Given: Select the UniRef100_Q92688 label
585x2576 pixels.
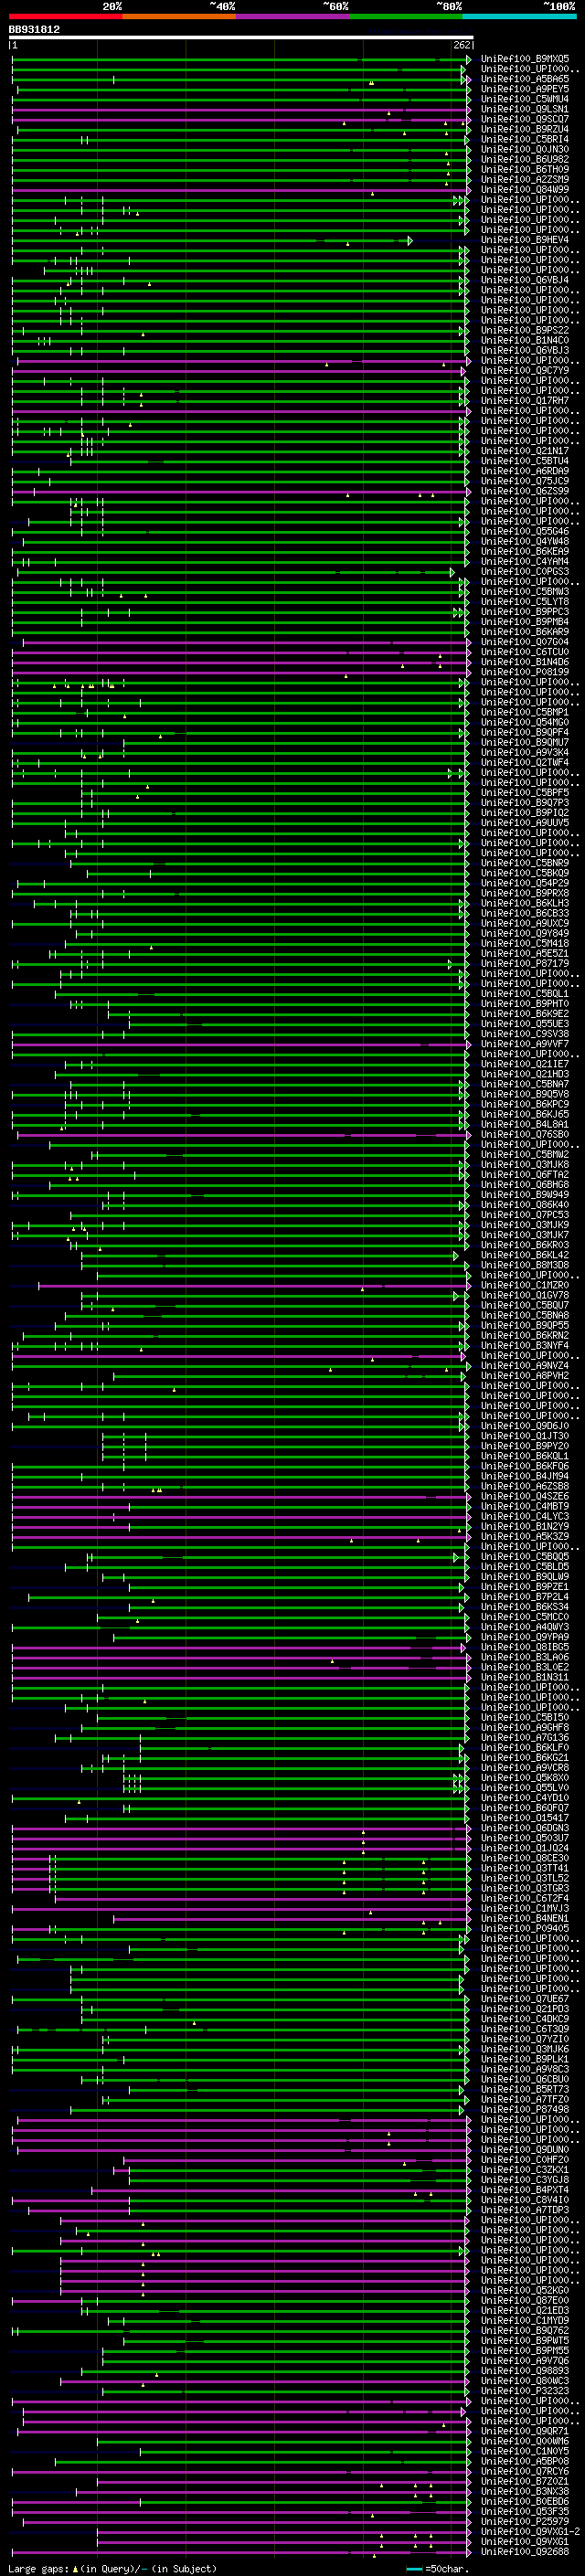Looking at the screenshot, I should click(x=525, y=2552).
